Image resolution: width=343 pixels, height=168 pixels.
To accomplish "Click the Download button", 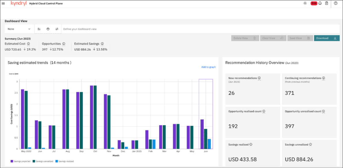I will [x=326, y=38].
